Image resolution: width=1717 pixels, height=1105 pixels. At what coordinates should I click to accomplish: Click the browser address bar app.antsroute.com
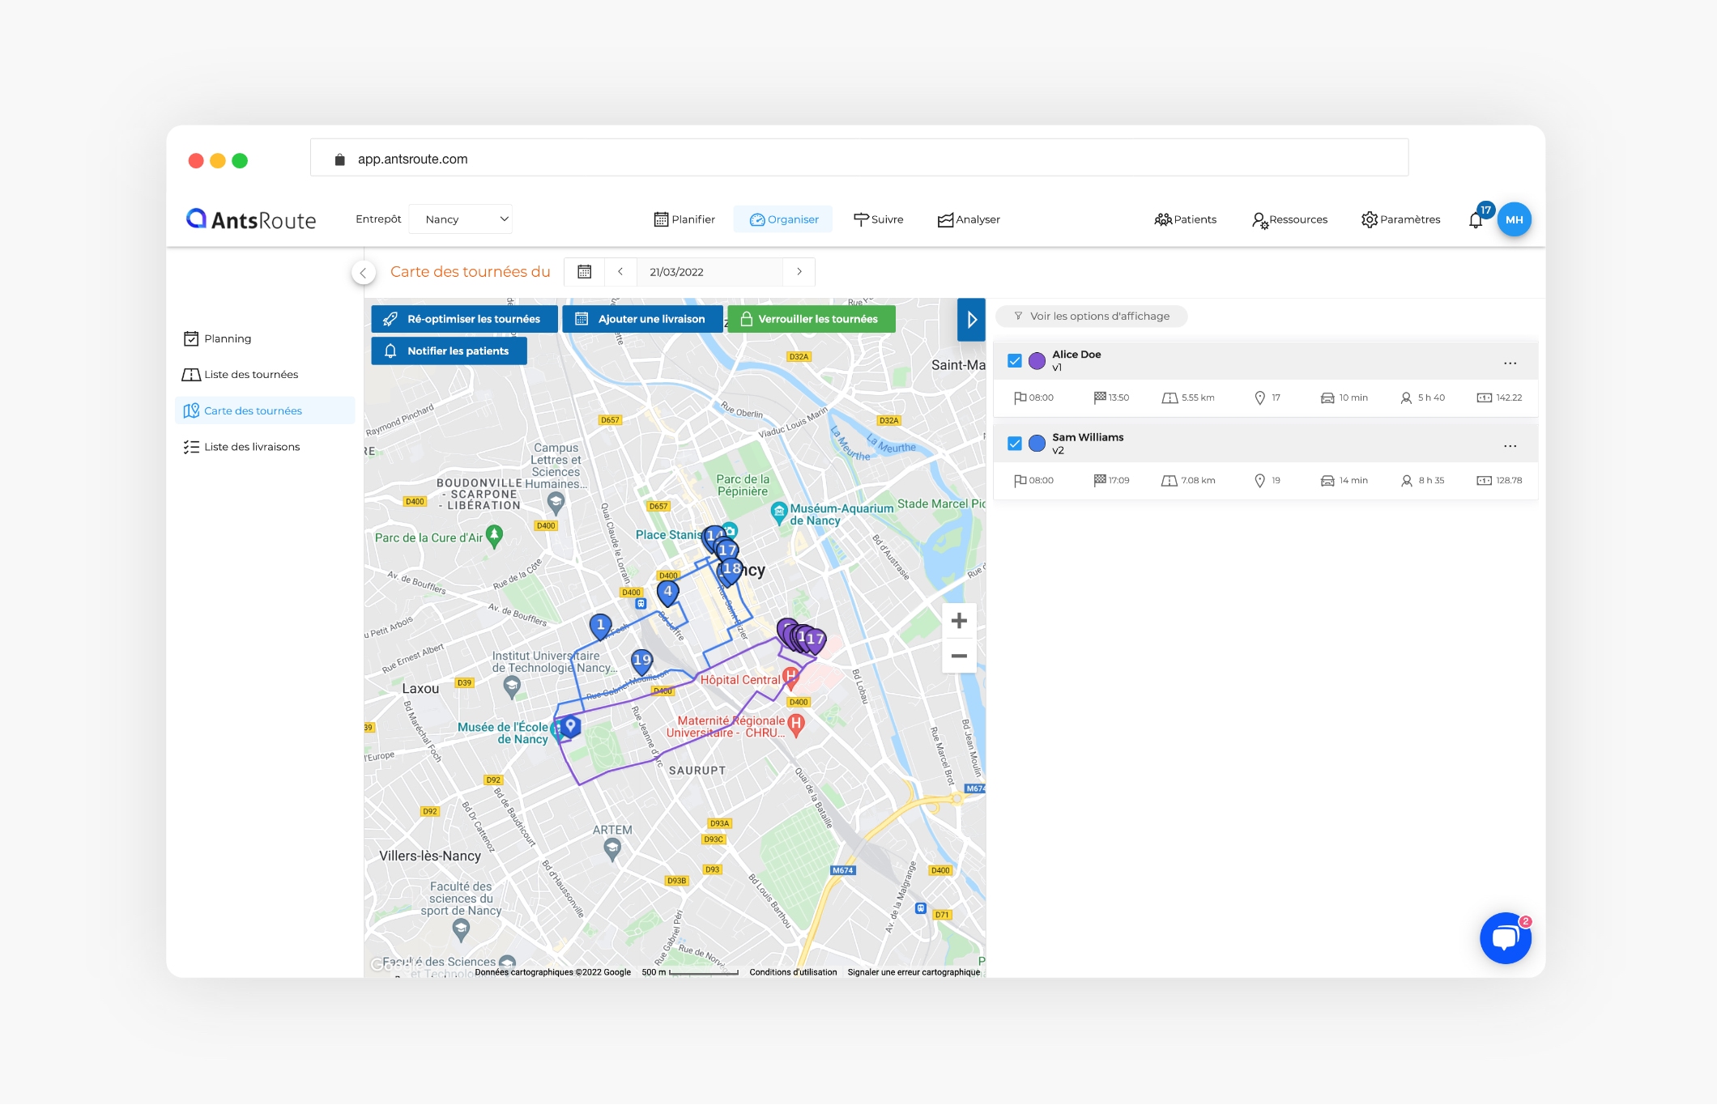(x=858, y=159)
